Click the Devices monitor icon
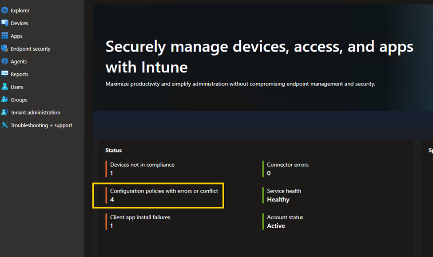 [5, 23]
